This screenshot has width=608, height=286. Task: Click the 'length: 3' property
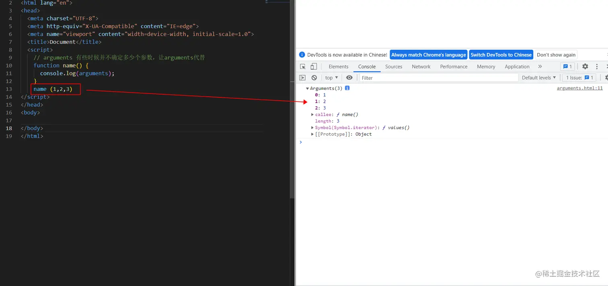pos(327,121)
